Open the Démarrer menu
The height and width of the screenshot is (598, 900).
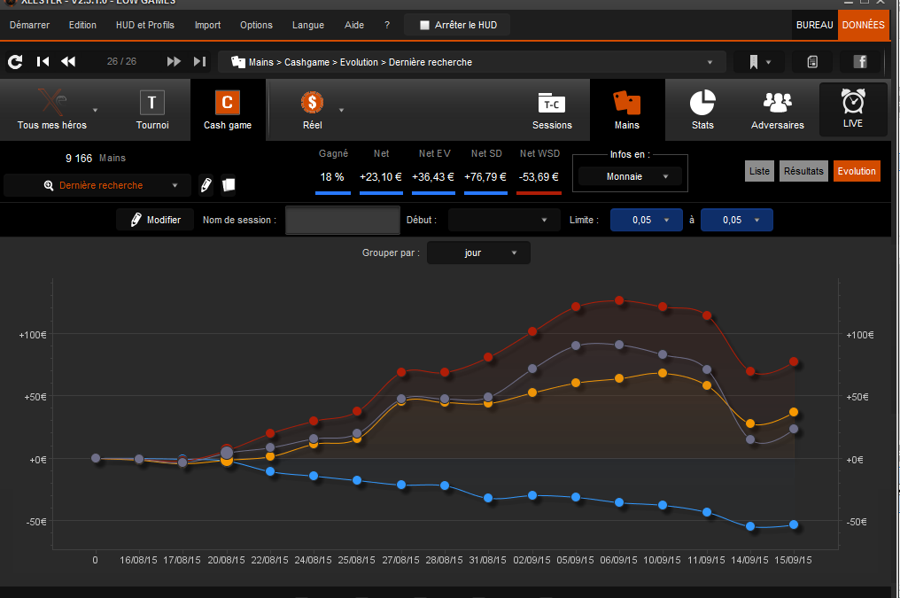30,26
